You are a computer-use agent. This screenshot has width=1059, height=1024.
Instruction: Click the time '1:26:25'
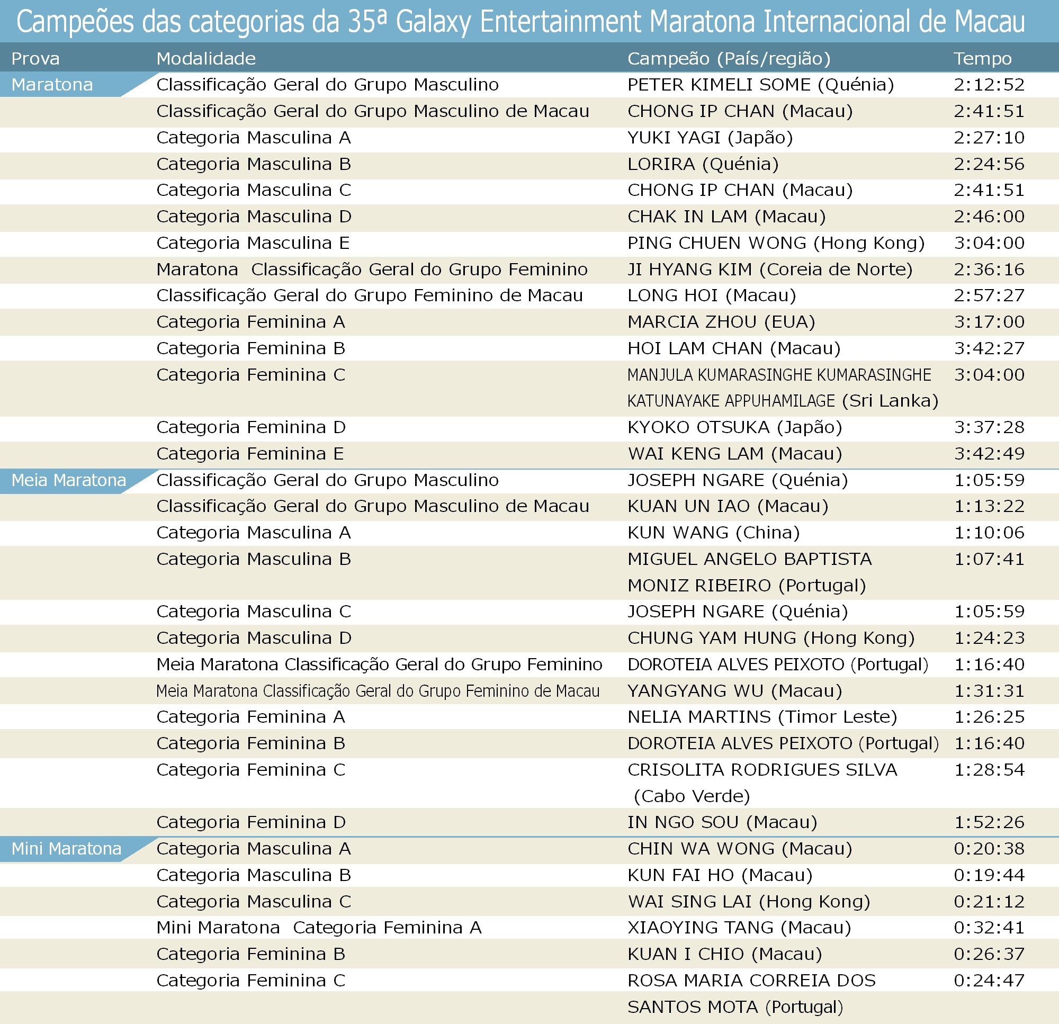click(989, 717)
